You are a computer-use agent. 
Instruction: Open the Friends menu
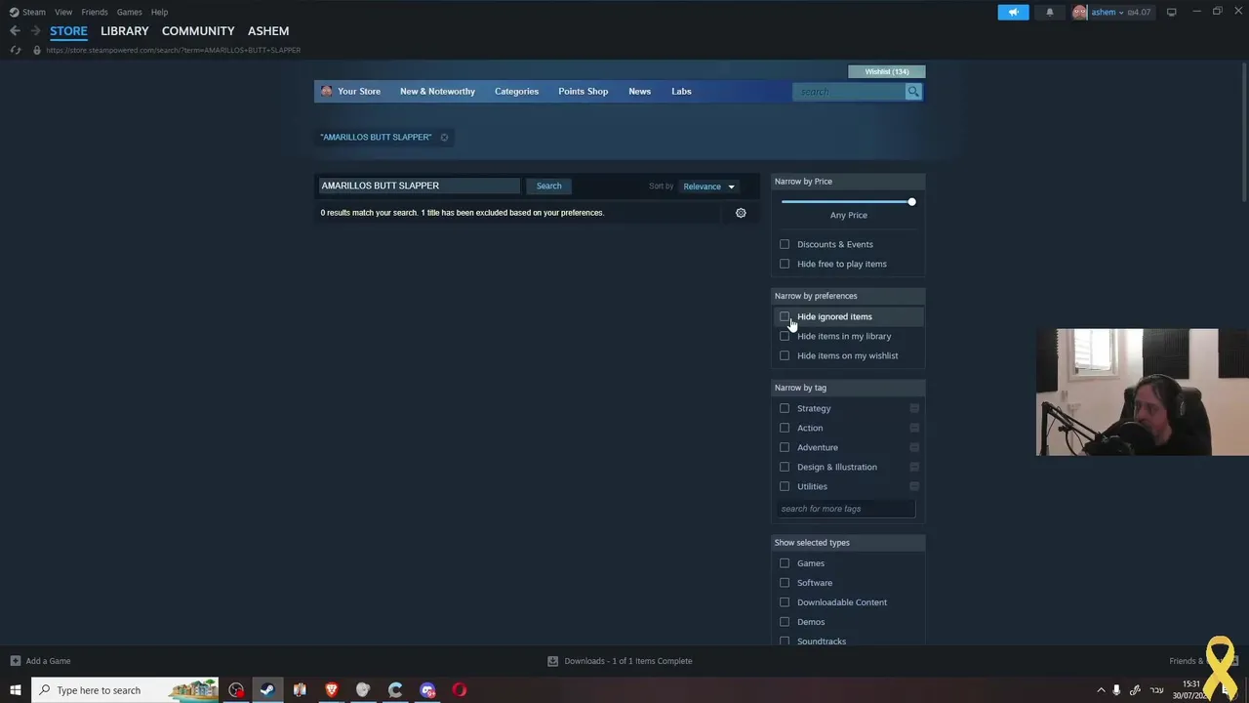click(x=95, y=12)
